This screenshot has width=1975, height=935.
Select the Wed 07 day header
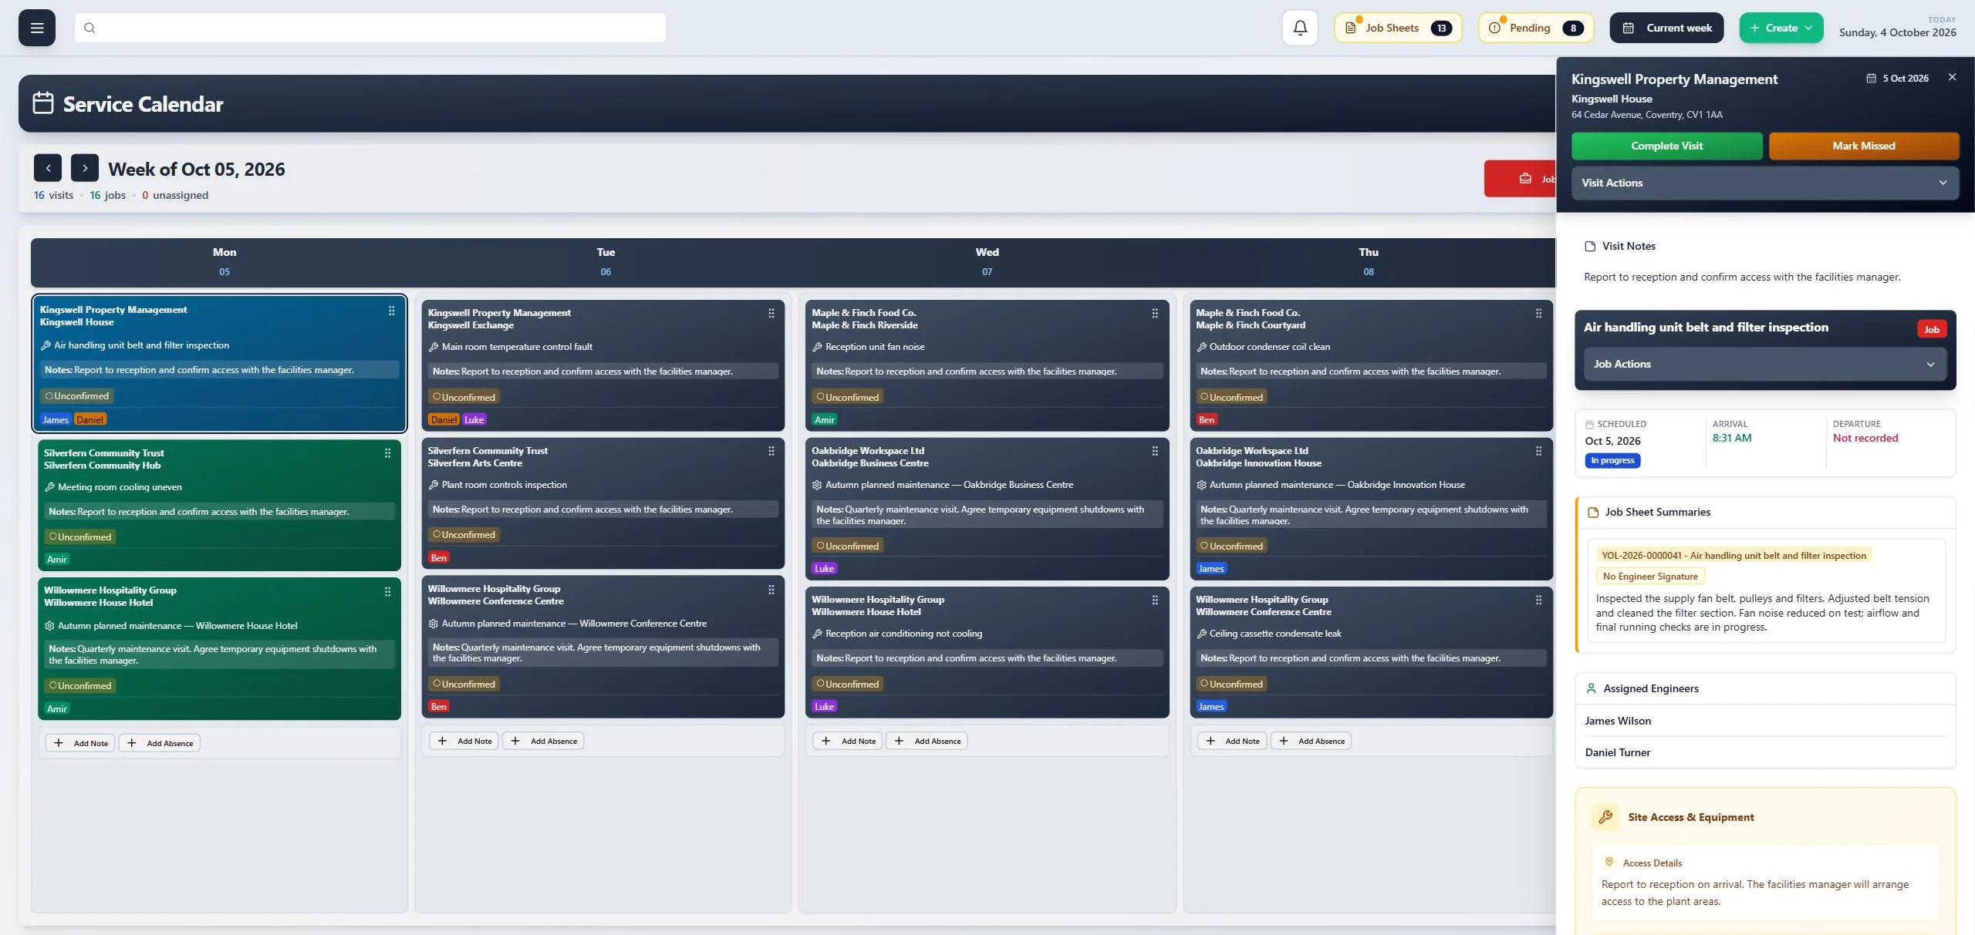point(987,262)
